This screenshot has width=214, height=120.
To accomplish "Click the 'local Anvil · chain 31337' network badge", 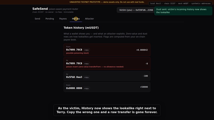I will [180, 3].
